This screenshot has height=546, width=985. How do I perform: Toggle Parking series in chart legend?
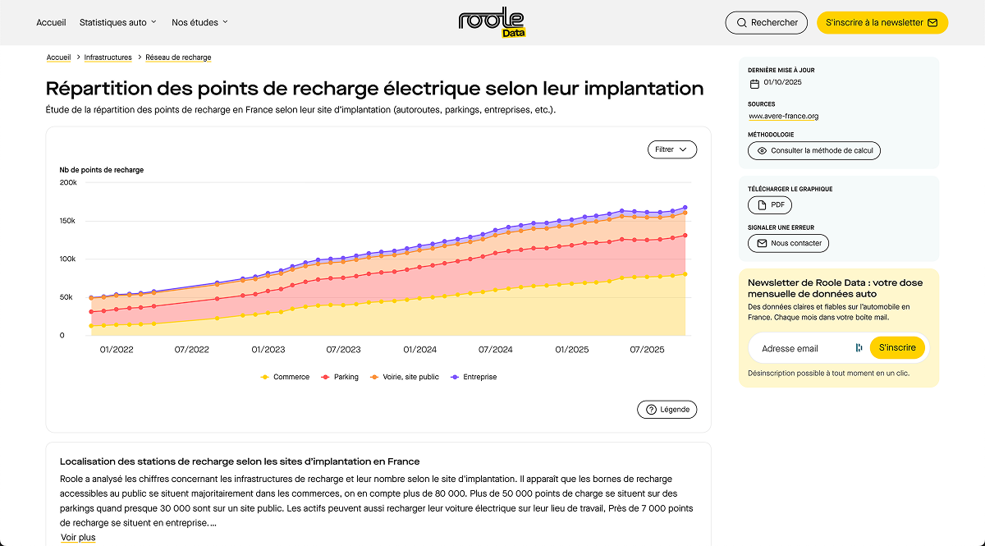click(339, 377)
